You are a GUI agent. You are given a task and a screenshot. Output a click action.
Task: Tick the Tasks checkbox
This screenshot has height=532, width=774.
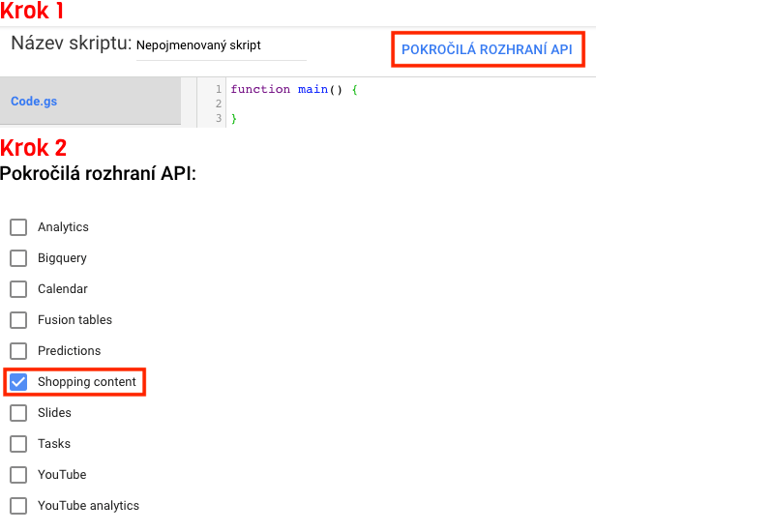[18, 444]
